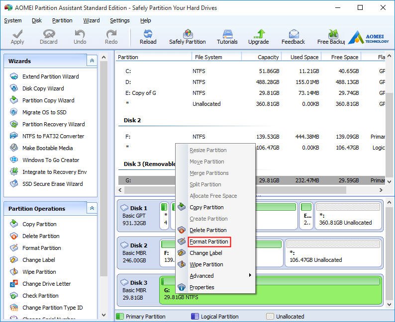This screenshot has width=395, height=322.
Task: Click left sidebar scrollbar down arrow
Action: click(x=103, y=315)
